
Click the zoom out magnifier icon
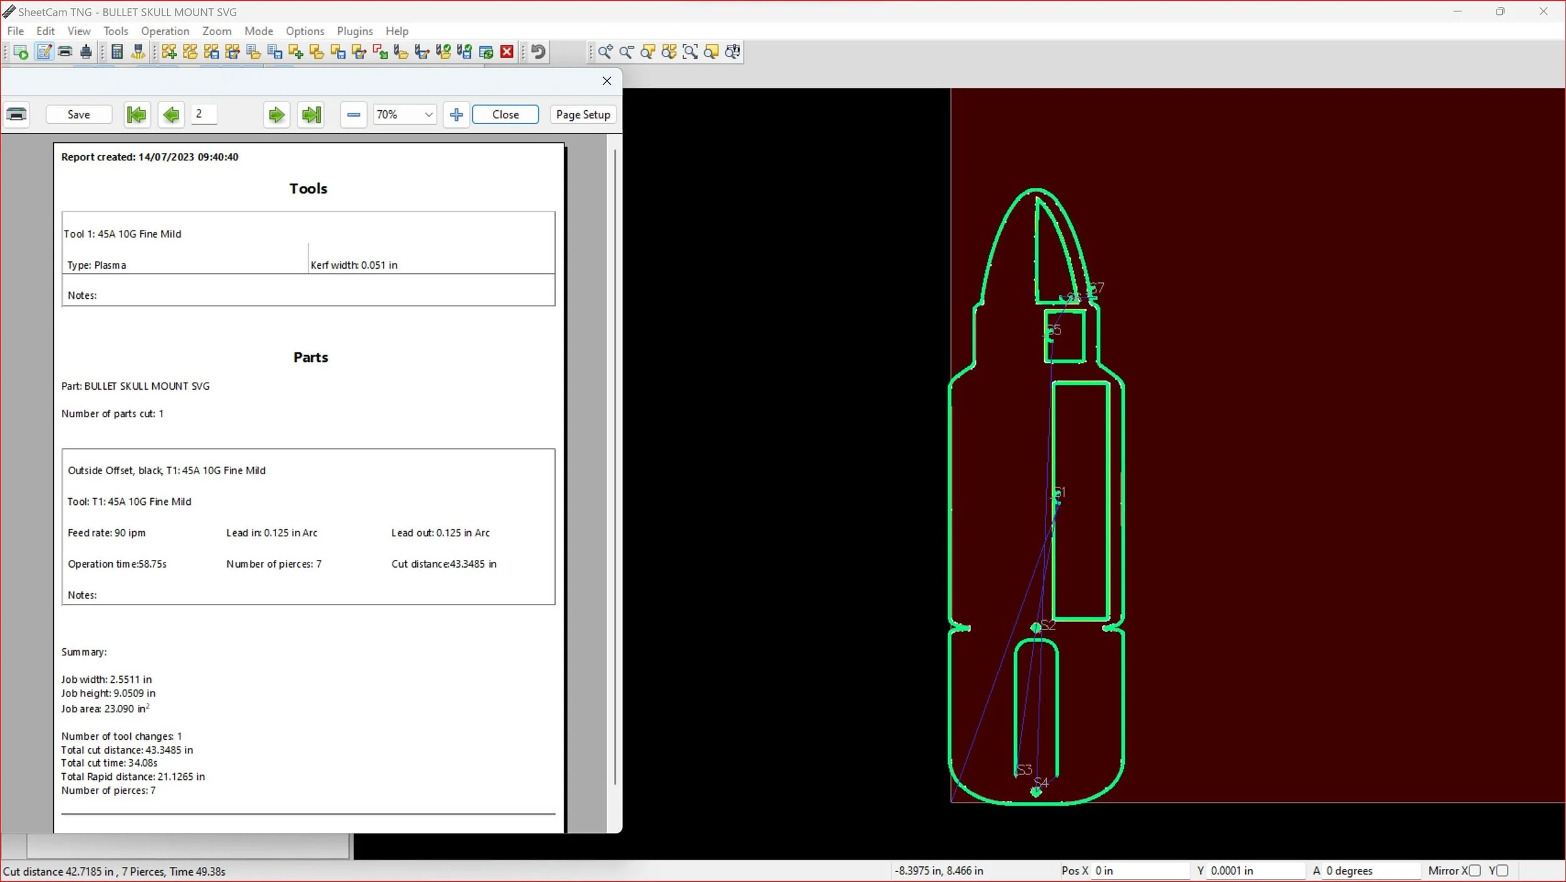point(626,52)
